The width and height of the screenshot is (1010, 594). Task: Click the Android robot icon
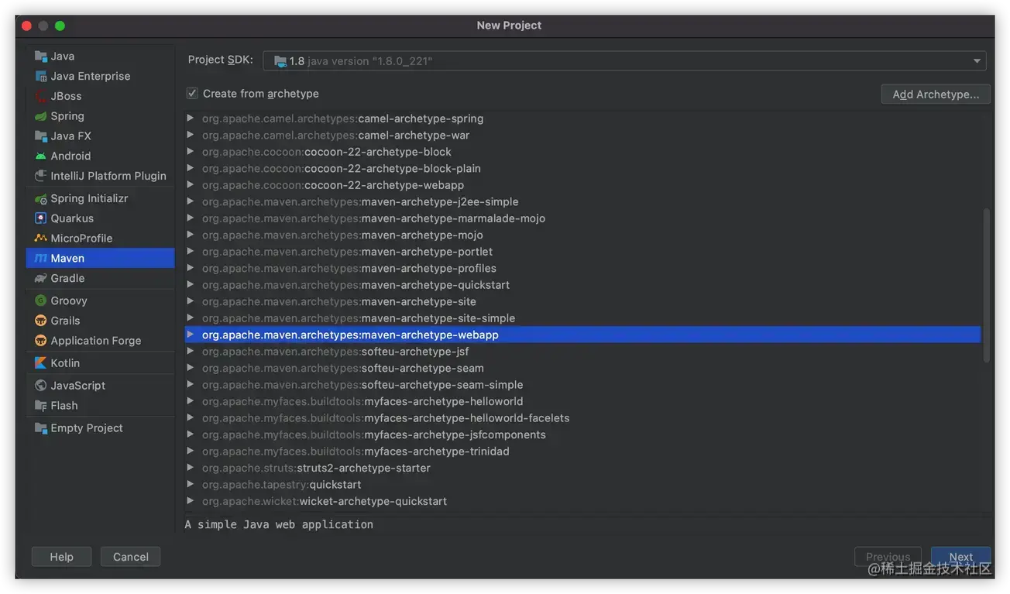click(x=41, y=156)
